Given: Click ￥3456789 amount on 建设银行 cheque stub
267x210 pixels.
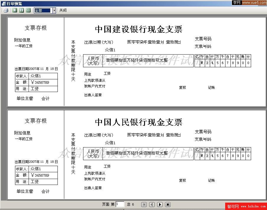Looking at the screenshot, I should (x=40, y=83).
